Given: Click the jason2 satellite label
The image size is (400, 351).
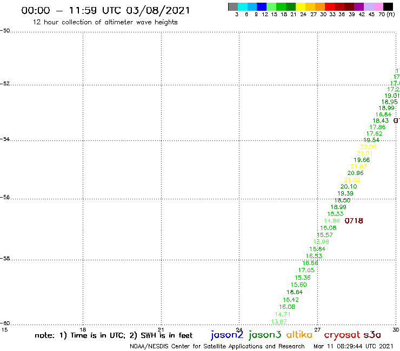Looking at the screenshot, I should point(227,335).
